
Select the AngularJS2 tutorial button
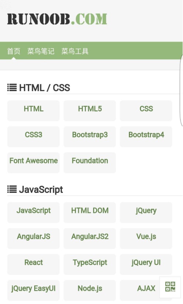[x=90, y=239]
